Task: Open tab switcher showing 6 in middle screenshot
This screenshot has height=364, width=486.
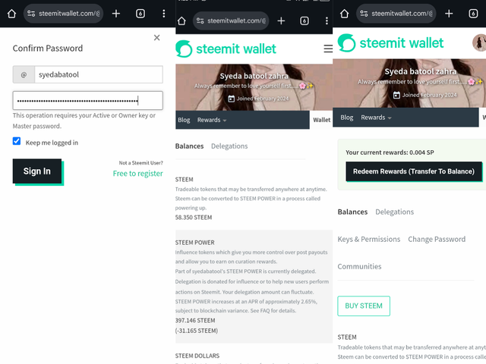Action: tap(305, 20)
